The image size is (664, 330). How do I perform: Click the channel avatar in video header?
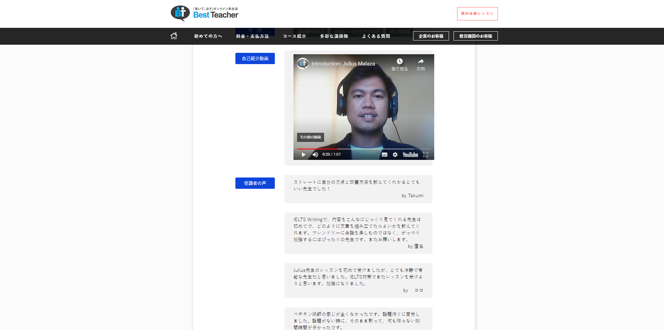pos(303,64)
